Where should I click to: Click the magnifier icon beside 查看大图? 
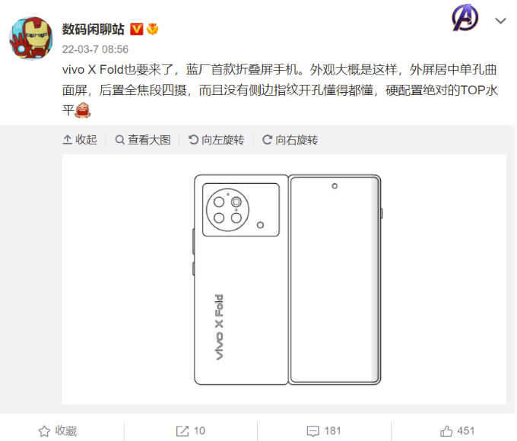pyautogui.click(x=119, y=140)
